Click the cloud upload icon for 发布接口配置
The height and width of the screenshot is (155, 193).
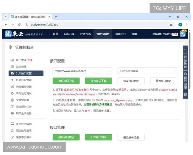12,73
